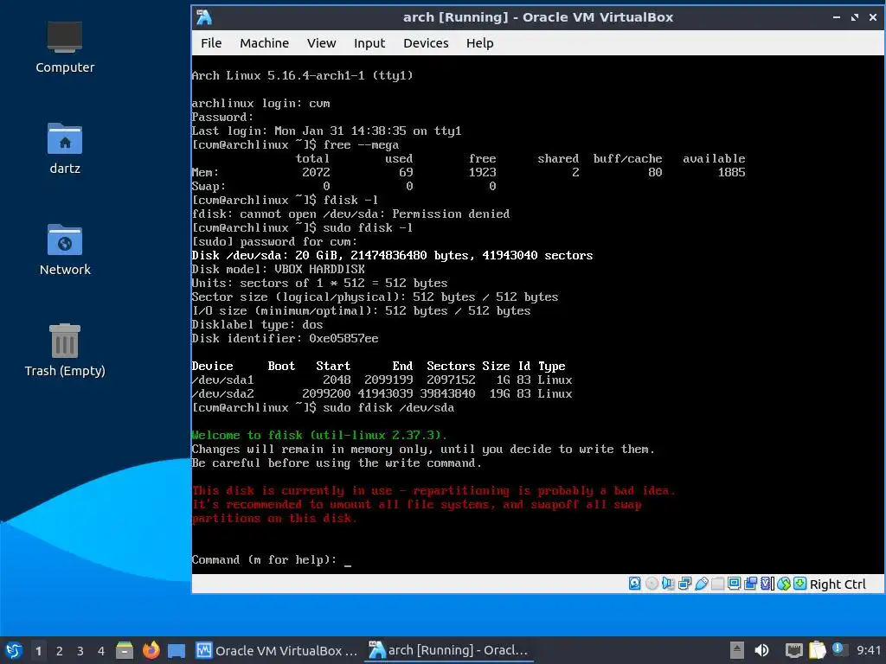The width and height of the screenshot is (886, 664).
Task: Launch Firefox from the taskbar
Action: coord(151,650)
